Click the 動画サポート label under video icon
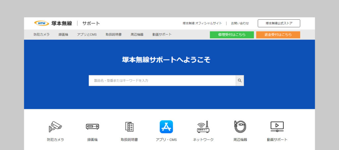339x150 pixels. pyautogui.click(x=277, y=140)
